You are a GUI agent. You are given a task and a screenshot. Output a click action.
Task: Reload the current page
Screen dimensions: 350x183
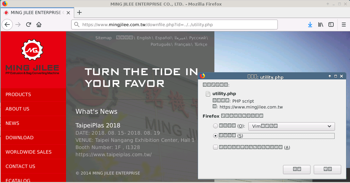28,25
